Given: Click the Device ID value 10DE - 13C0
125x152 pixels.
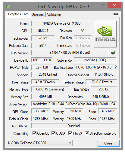Looking at the screenshot, I should pos(42,60).
